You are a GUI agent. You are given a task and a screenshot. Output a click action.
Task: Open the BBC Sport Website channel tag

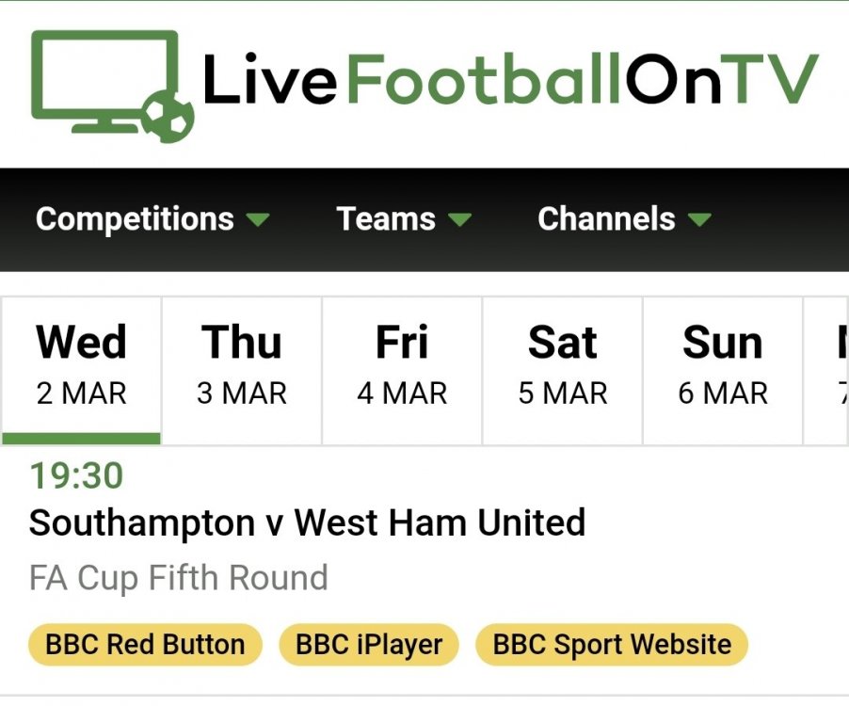(612, 645)
